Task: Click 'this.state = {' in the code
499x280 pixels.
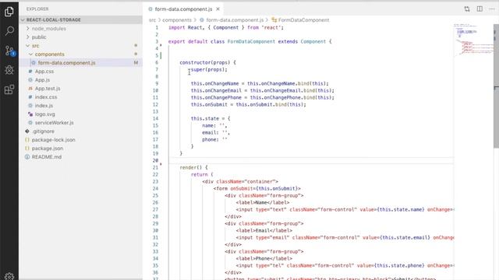Action: pyautogui.click(x=211, y=118)
